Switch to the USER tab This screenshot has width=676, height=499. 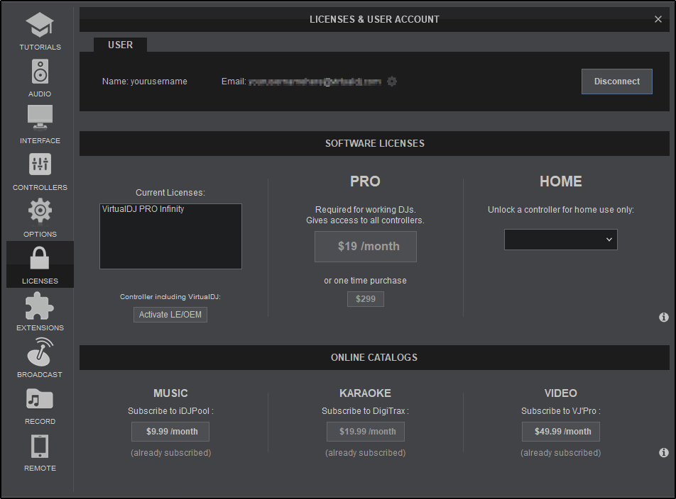[120, 44]
